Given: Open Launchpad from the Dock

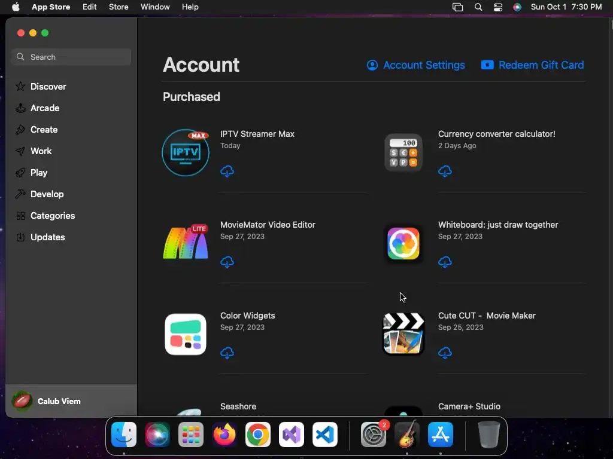Looking at the screenshot, I should [x=191, y=434].
